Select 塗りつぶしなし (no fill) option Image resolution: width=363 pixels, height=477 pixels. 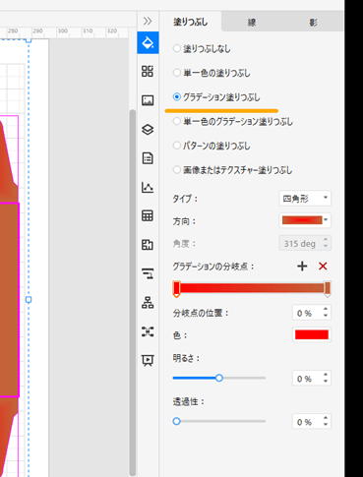tap(202, 49)
